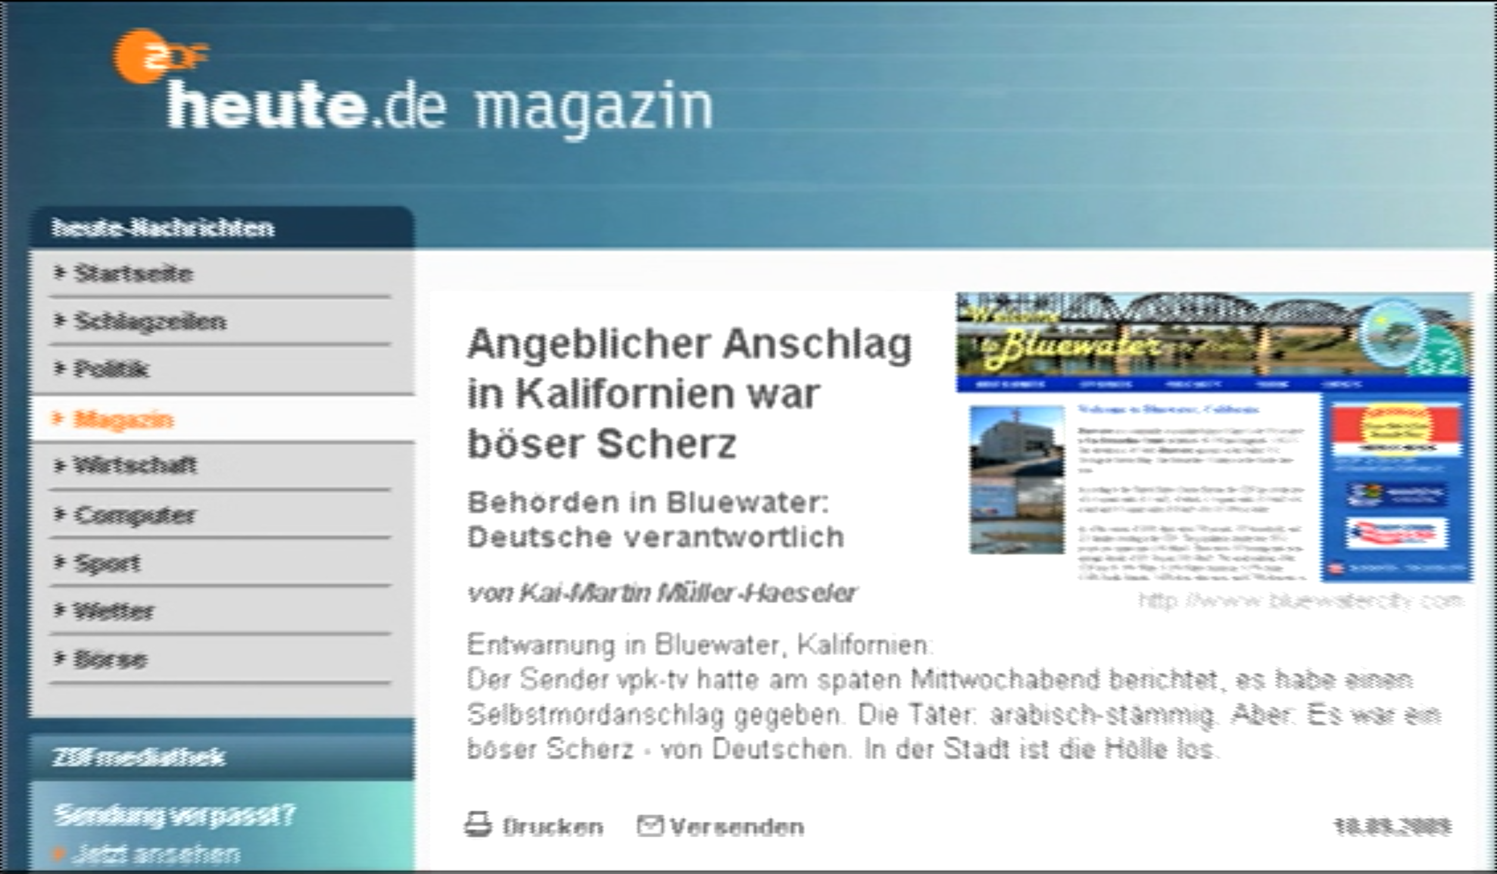1497x874 pixels.
Task: Click the subheadline 'Behörden in Bluewater'
Action: (x=656, y=520)
